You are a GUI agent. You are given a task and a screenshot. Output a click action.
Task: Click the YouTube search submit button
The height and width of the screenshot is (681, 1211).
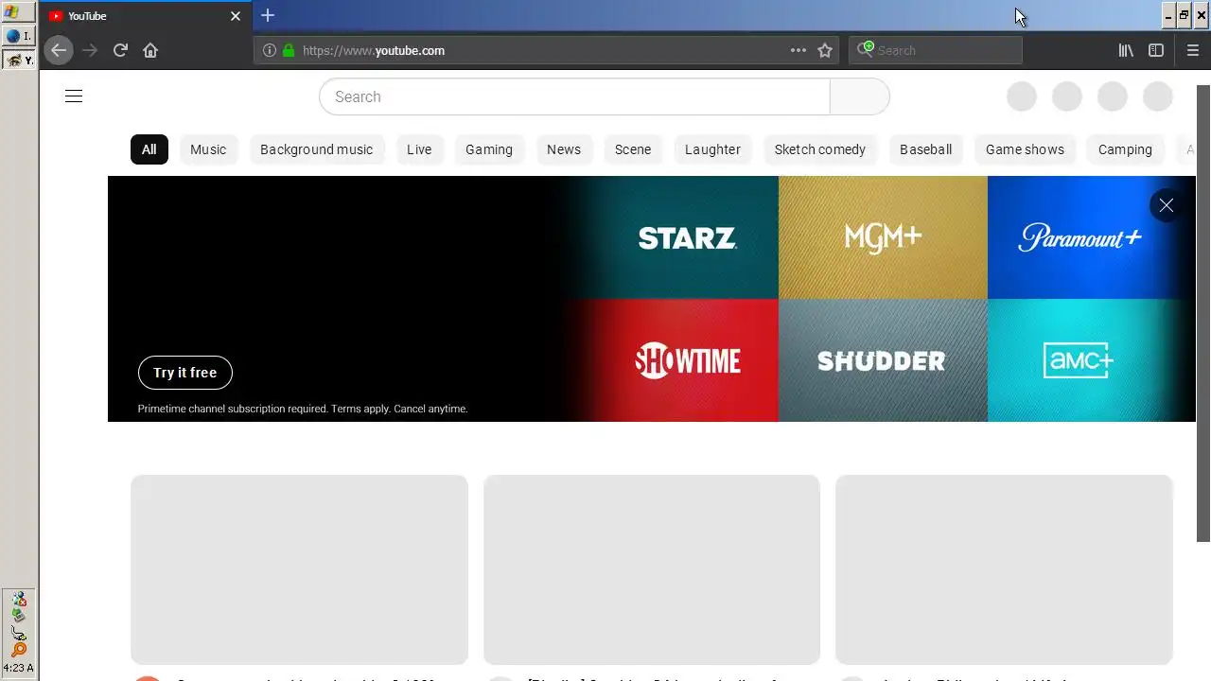click(x=859, y=96)
